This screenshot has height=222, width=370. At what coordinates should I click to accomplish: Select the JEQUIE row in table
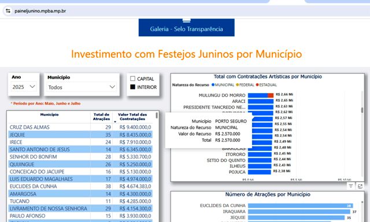point(80,135)
